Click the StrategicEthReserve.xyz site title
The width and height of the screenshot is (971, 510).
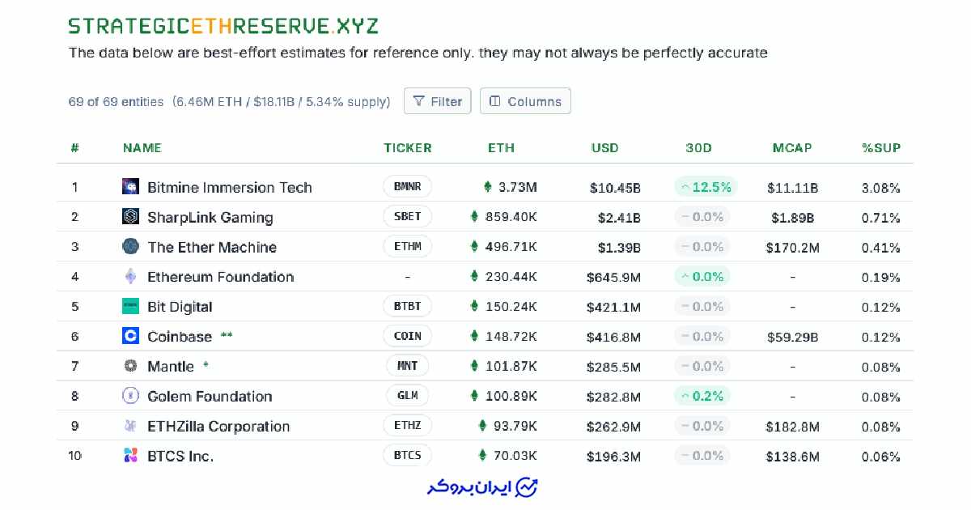click(x=223, y=26)
